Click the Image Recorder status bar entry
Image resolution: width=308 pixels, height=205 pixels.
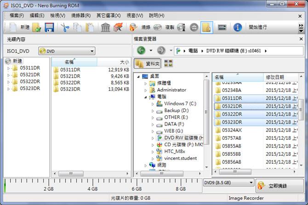pyautogui.click(x=246, y=198)
